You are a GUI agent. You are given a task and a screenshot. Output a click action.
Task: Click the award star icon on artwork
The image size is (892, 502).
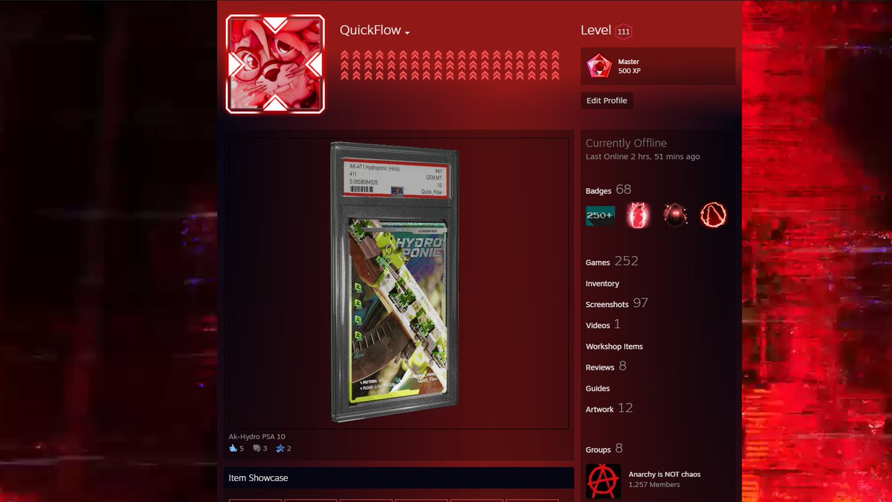point(280,448)
